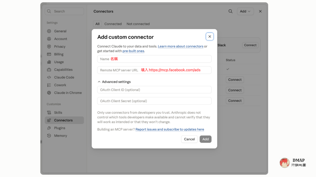Open Capabilities settings

coord(64,70)
